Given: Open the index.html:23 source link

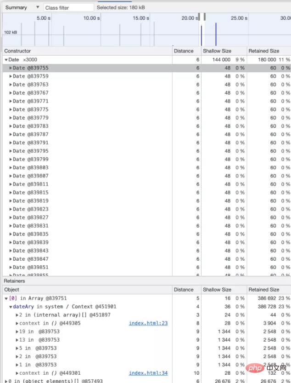Looking at the screenshot, I should click(148, 323).
